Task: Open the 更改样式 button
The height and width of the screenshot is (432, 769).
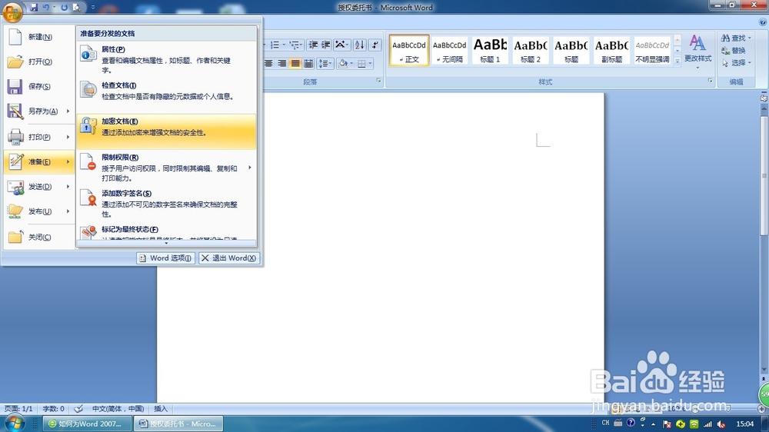Action: [698, 52]
